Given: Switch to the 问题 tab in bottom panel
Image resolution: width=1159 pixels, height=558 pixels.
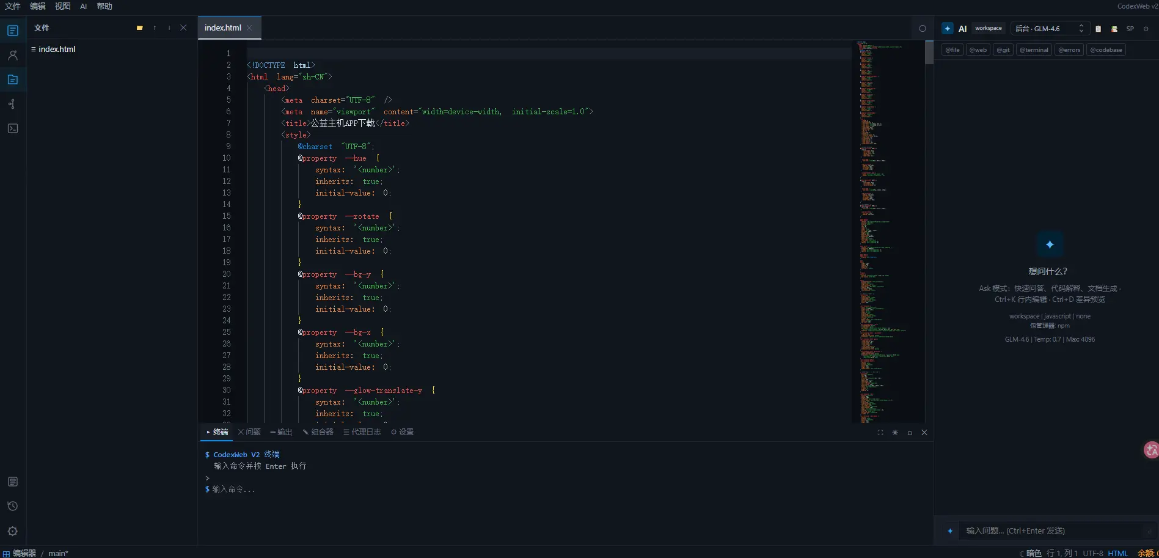Looking at the screenshot, I should [249, 432].
